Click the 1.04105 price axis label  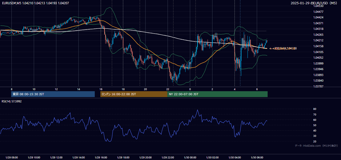point(319,52)
